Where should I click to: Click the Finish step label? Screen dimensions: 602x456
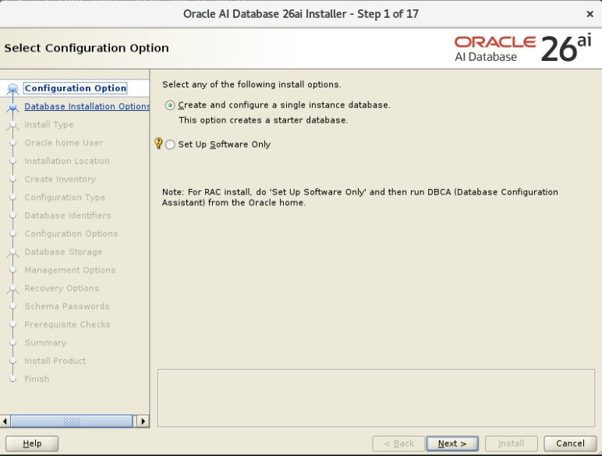point(37,379)
